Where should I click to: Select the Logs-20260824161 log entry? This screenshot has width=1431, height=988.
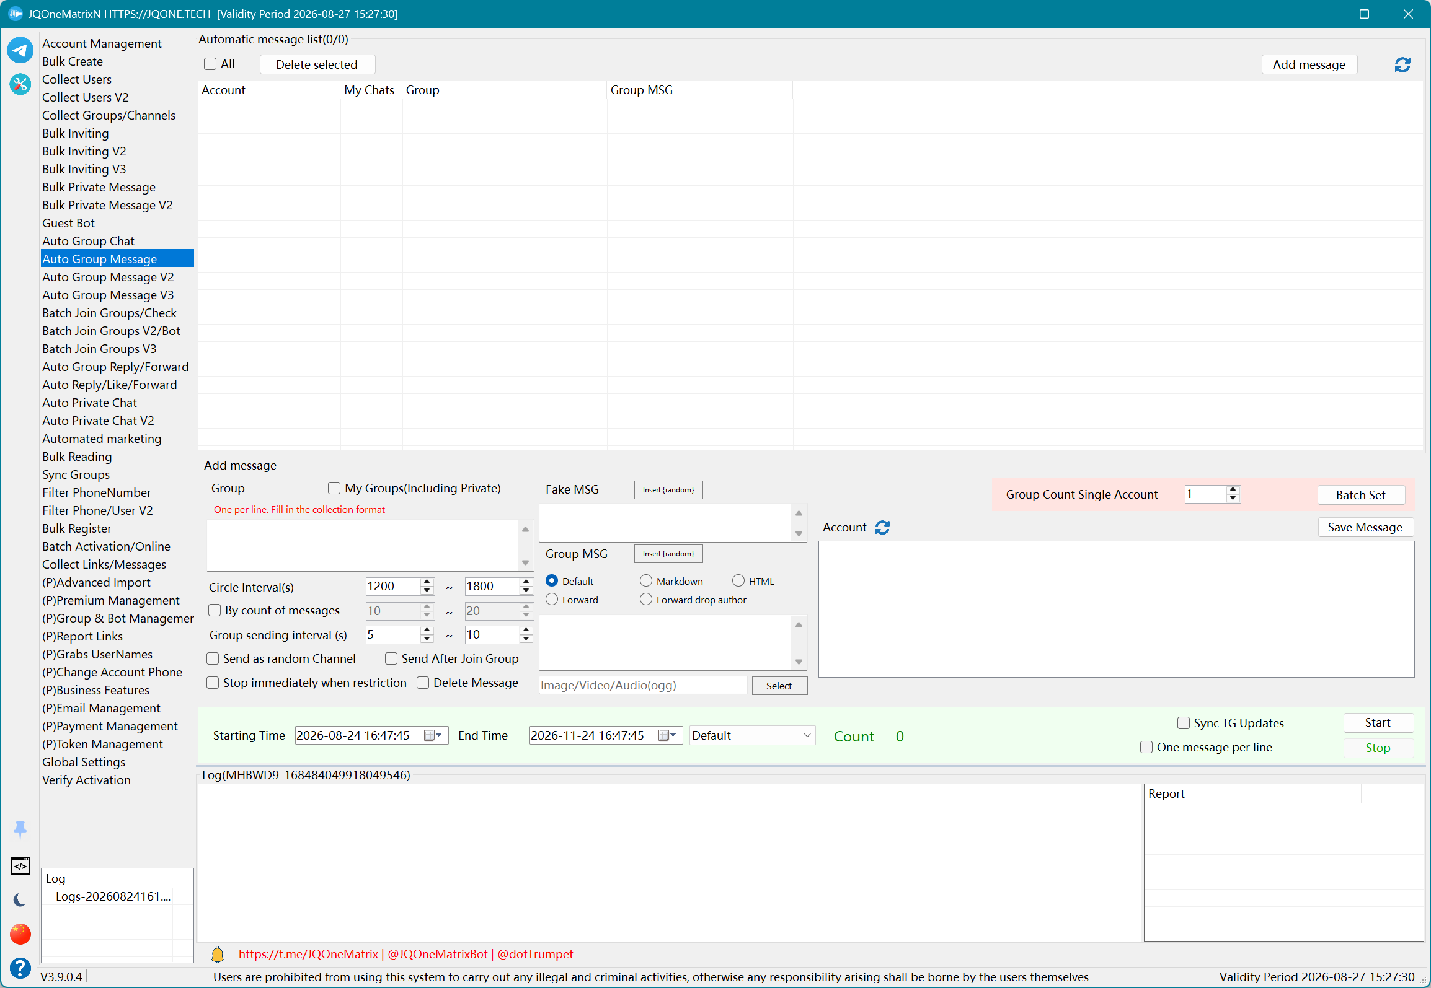coord(113,896)
